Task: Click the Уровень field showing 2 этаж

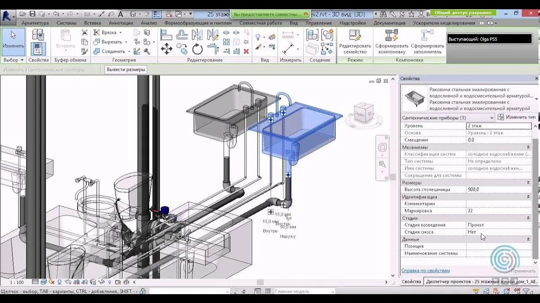Action: pos(499,126)
